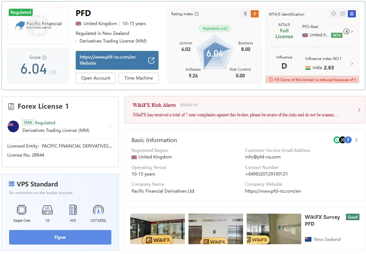Viewport: 366px width, 254px height.
Task: Open the first survey photo of storefront
Action: [158, 229]
